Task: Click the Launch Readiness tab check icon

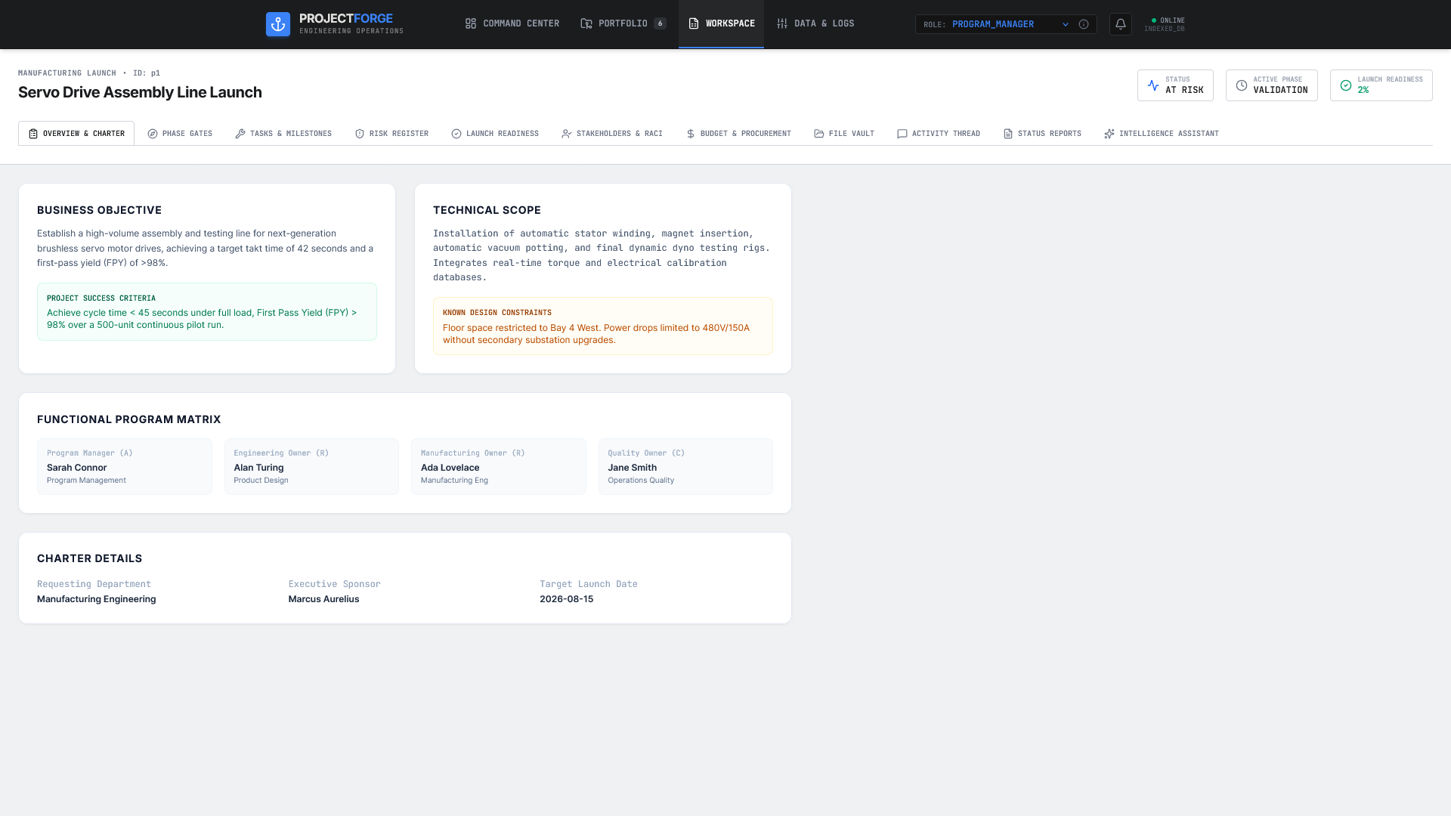Action: [456, 134]
